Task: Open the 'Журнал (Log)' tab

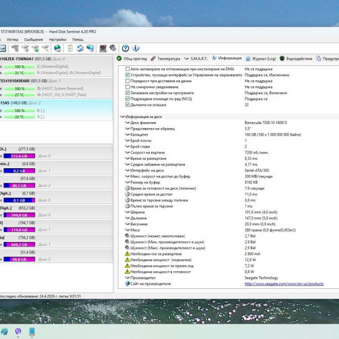Action: [x=261, y=58]
